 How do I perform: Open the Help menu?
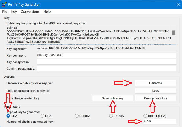pyautogui.click(x=47, y=12)
